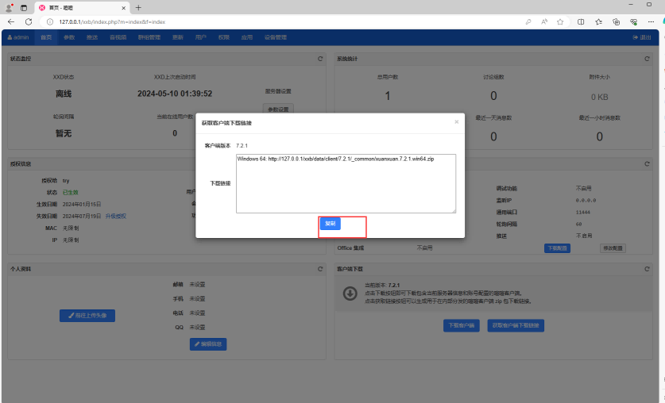665x403 pixels.
Task: Click the 升级授权 link
Action: click(x=116, y=216)
